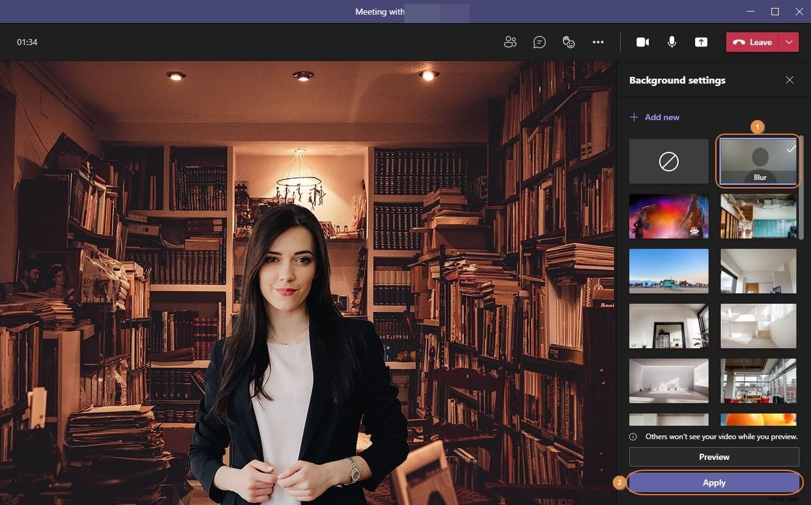Mute your microphone
811x505 pixels.
click(671, 41)
